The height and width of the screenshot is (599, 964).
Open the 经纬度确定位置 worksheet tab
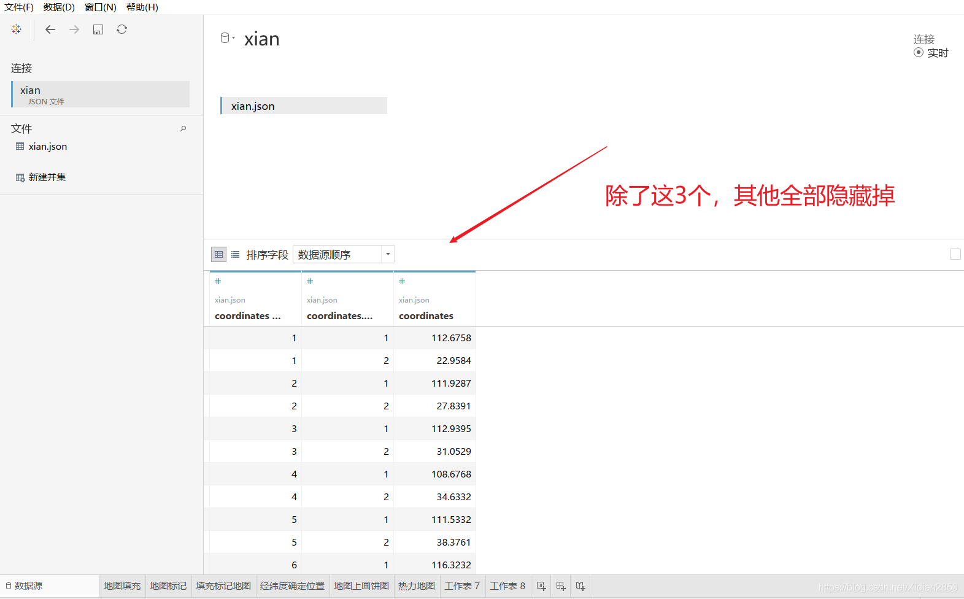292,586
